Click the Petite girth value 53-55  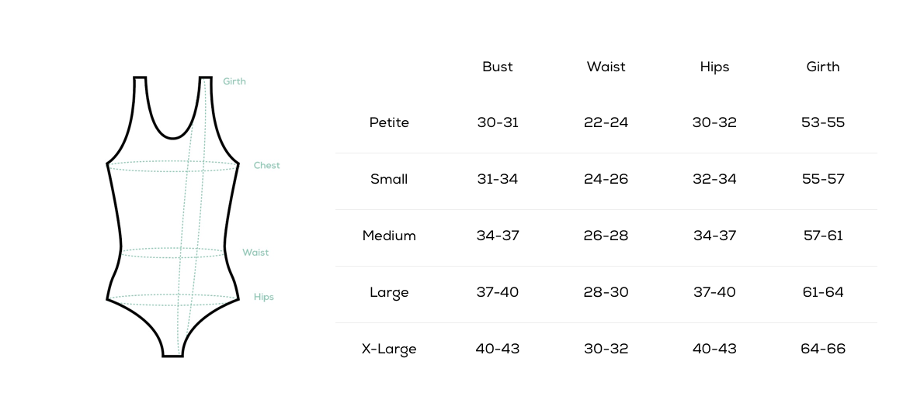click(x=823, y=122)
